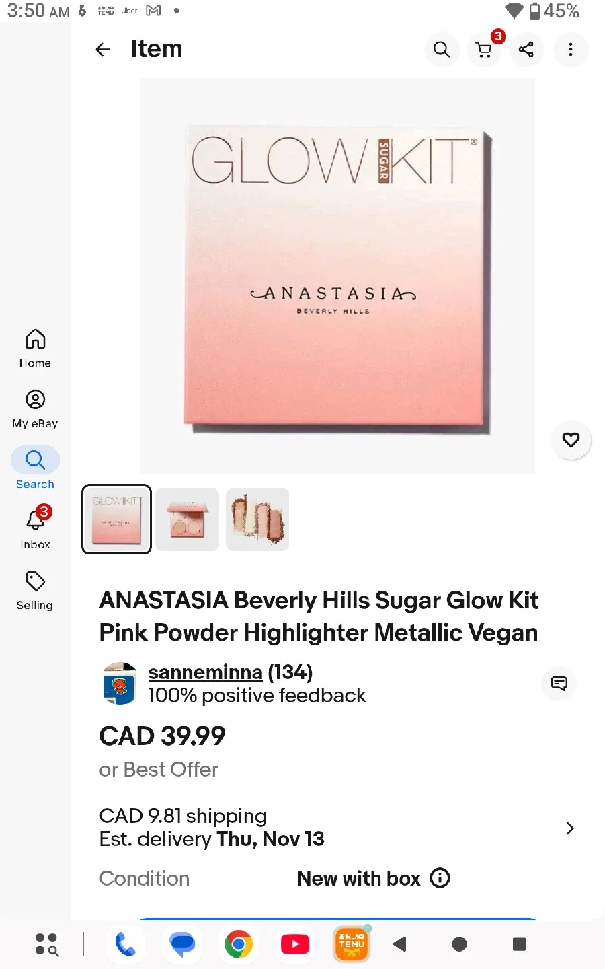
Task: Open Inbox notifications
Action: click(35, 528)
